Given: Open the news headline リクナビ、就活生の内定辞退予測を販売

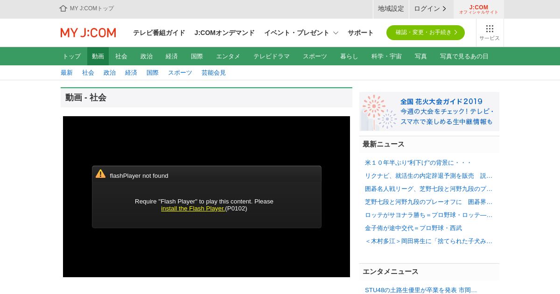Looking at the screenshot, I should point(428,176).
